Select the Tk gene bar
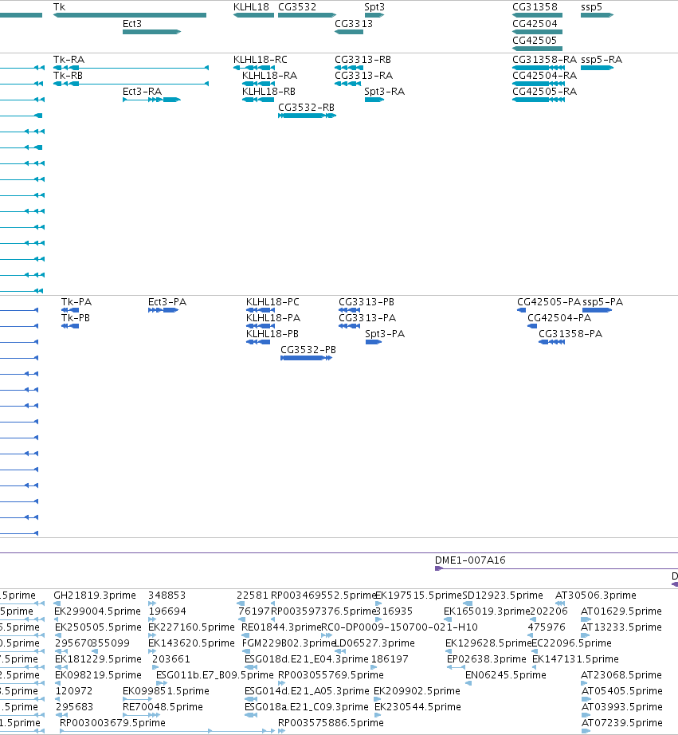This screenshot has width=678, height=735. coord(130,15)
